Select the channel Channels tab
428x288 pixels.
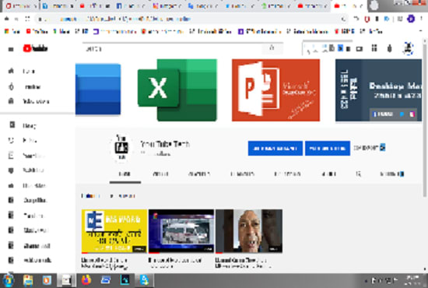[x=242, y=174]
